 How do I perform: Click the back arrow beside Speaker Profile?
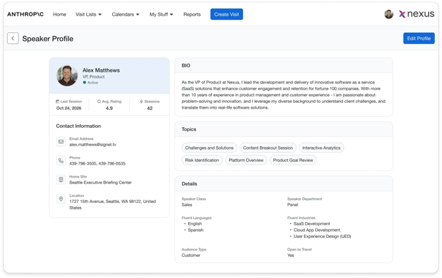point(13,38)
